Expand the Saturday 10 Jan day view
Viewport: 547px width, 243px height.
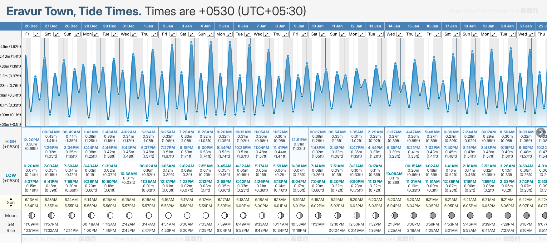pyautogui.click(x=323, y=34)
